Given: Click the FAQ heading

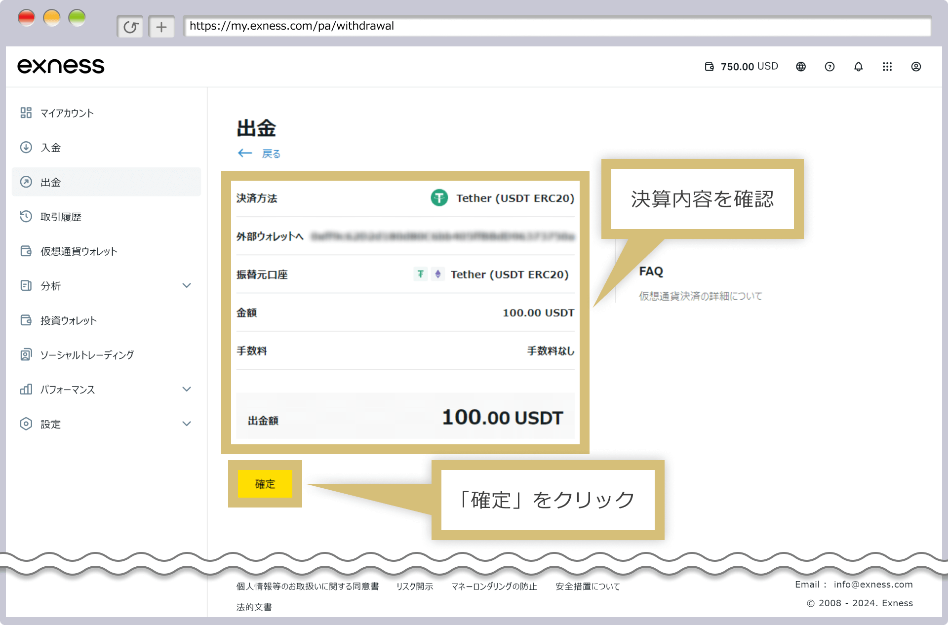Looking at the screenshot, I should (651, 272).
